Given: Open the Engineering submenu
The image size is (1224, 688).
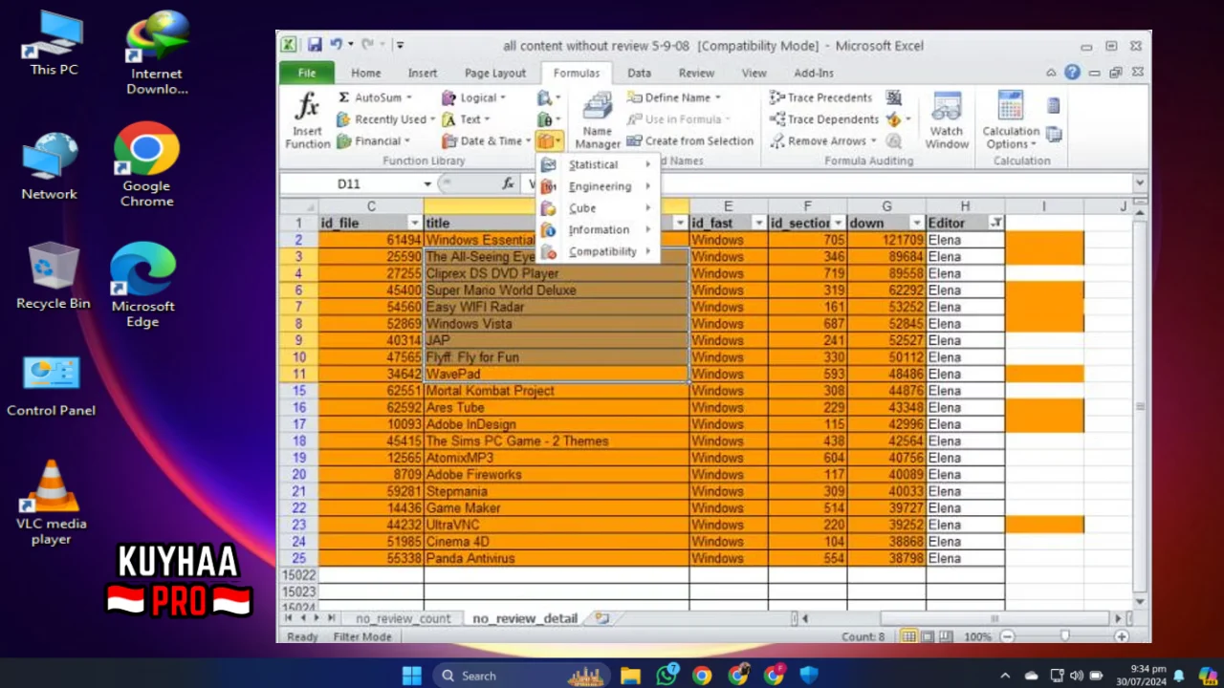Looking at the screenshot, I should tap(599, 186).
